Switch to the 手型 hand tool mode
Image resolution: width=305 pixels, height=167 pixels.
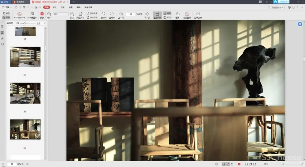coord(6,13)
